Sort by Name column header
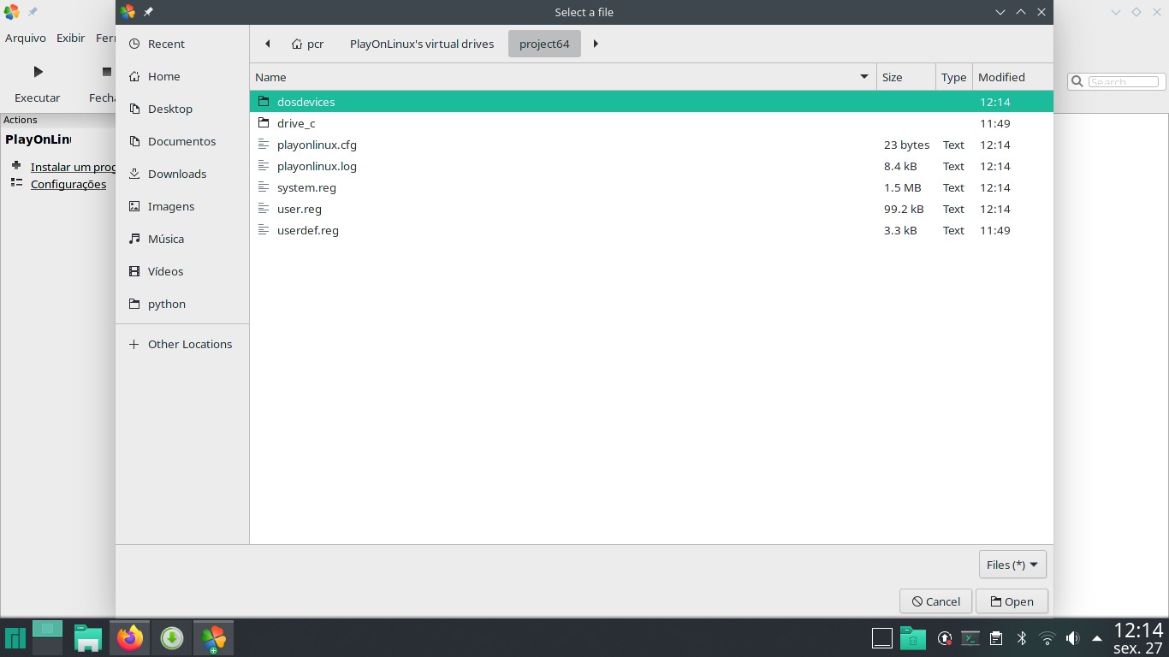The image size is (1169, 657). pos(563,77)
